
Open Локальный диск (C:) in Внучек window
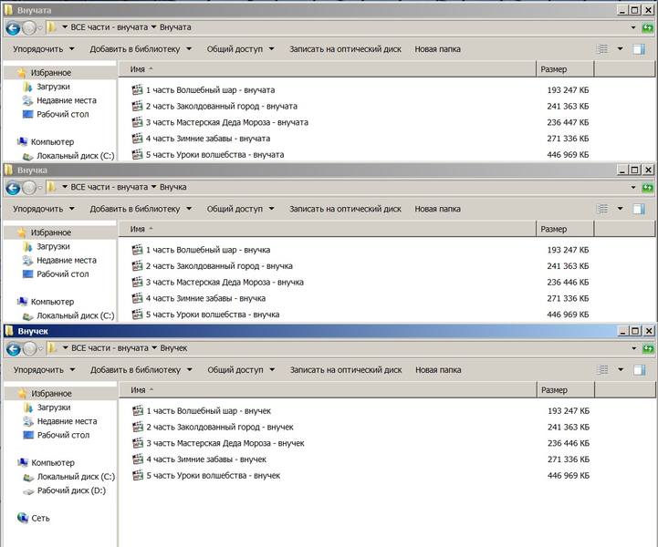[68, 477]
